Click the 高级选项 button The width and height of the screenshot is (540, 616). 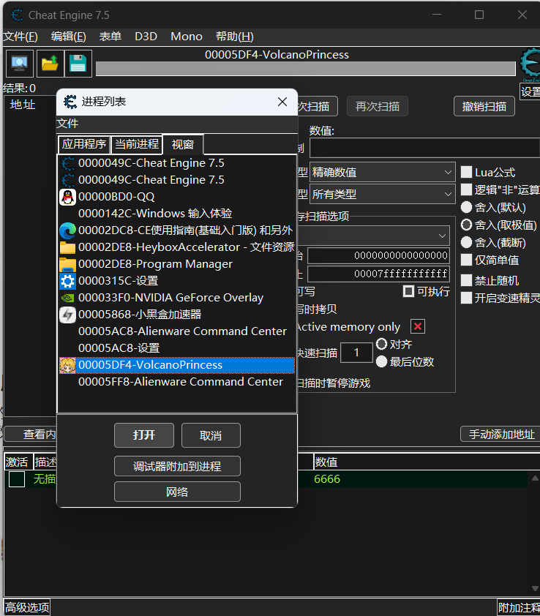click(x=27, y=607)
